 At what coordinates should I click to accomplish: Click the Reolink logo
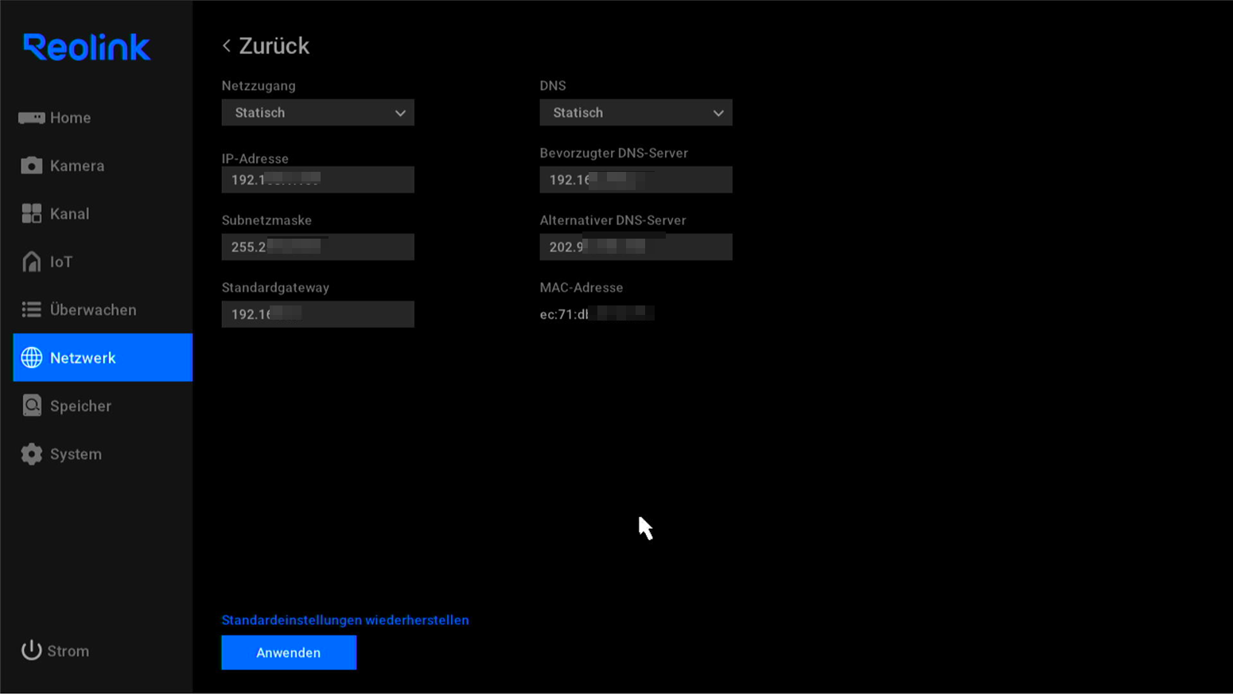(x=87, y=48)
